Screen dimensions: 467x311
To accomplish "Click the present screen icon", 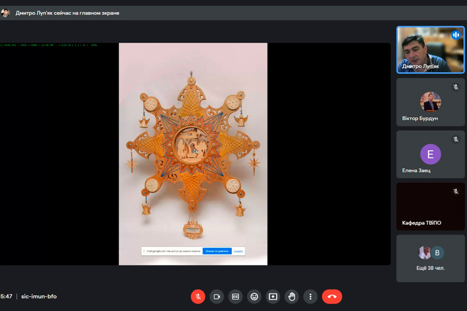I will point(273,296).
